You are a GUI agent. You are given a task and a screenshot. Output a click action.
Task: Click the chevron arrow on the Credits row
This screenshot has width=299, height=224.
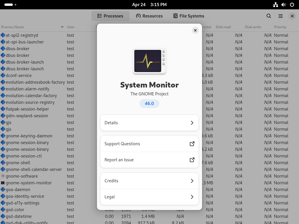(x=192, y=181)
